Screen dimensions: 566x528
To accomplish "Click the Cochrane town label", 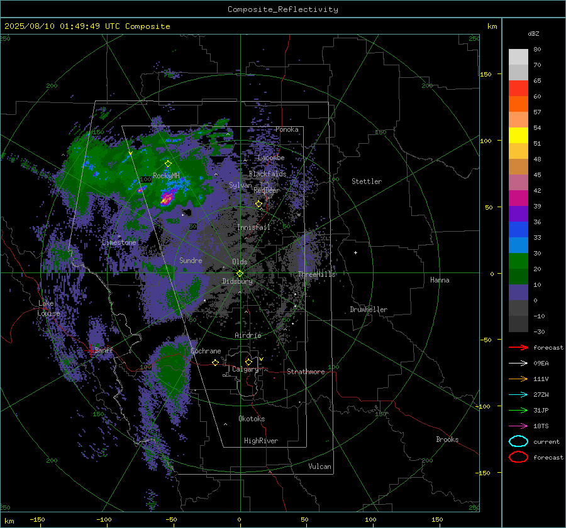I will tap(206, 351).
